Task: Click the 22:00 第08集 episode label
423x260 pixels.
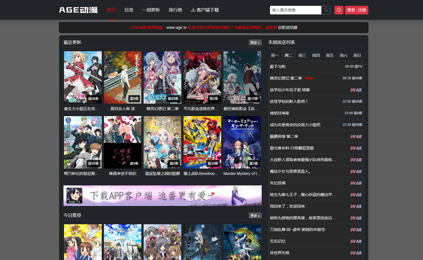Action: pos(352,101)
